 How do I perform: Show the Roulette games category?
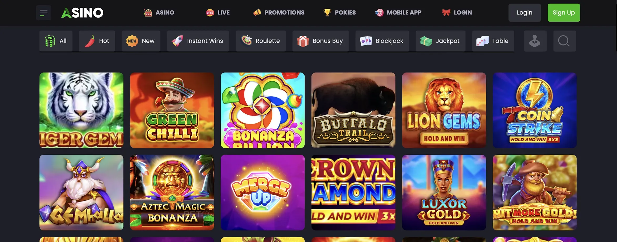tap(261, 41)
